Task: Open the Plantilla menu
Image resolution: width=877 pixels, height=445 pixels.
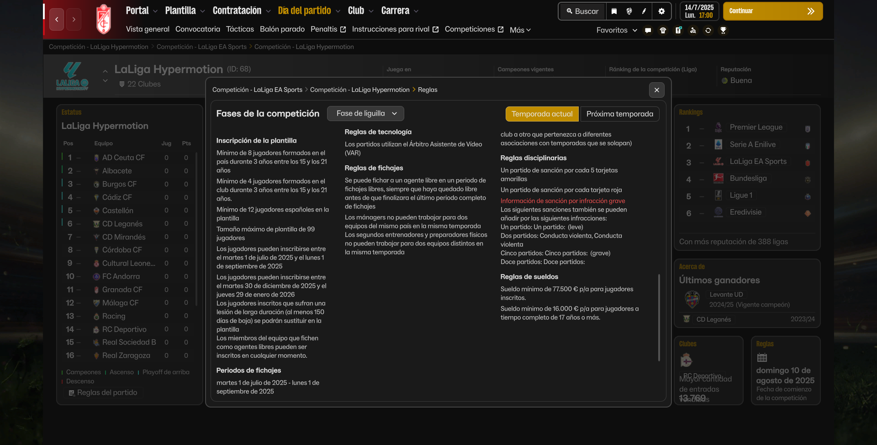Action: (185, 11)
